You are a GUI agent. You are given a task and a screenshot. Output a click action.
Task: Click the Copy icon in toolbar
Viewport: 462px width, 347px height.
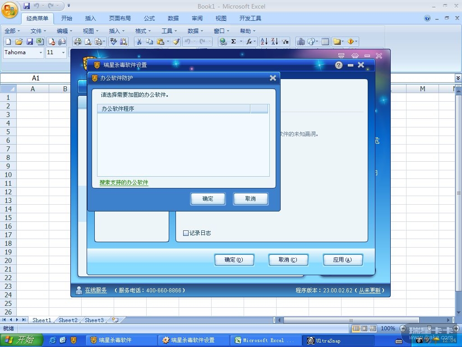pos(150,42)
